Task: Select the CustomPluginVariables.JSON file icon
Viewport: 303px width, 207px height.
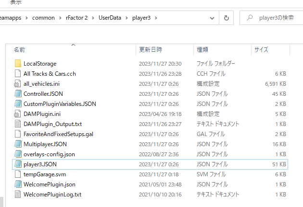Action: click(x=18, y=104)
